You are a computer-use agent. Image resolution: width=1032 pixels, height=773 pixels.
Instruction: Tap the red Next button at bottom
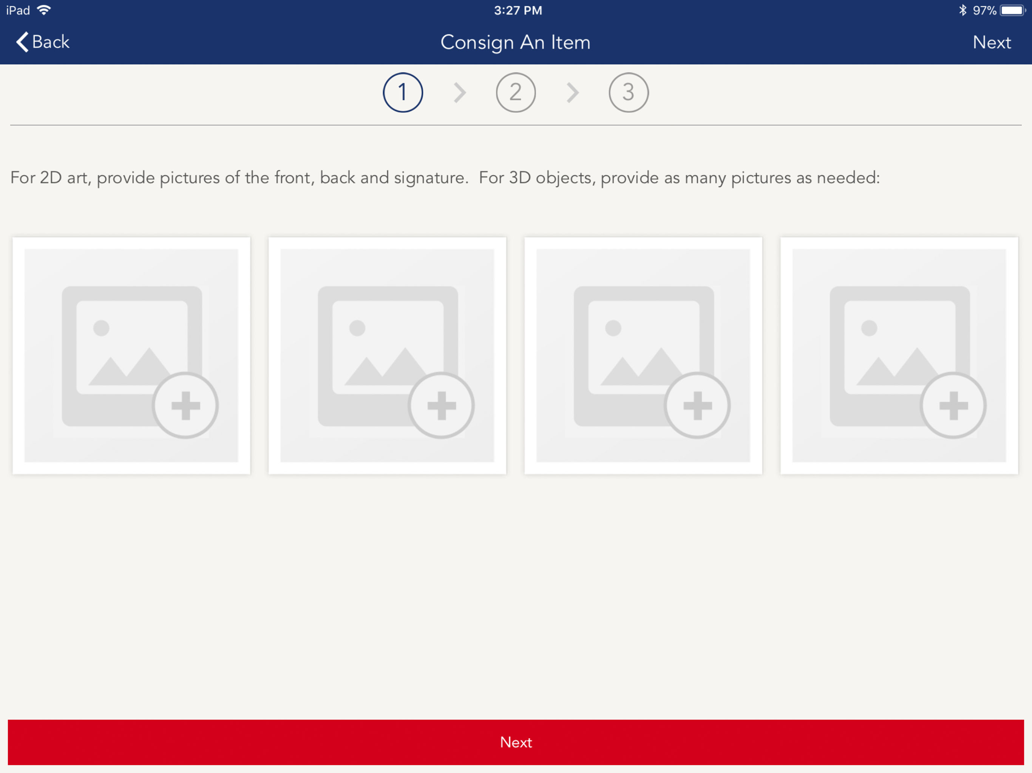516,742
